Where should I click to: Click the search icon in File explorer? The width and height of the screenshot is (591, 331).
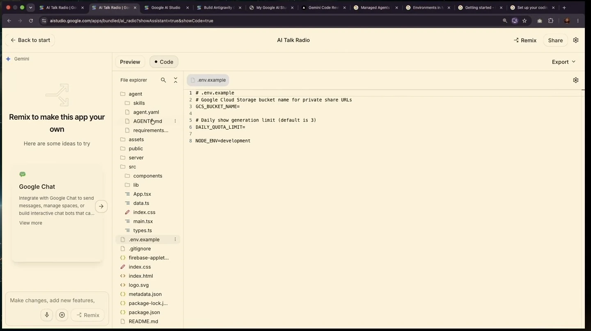click(x=163, y=80)
